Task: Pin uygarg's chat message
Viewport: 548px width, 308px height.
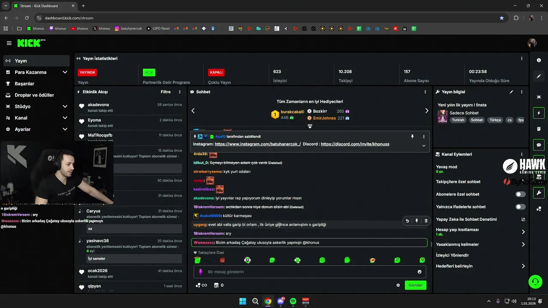Action: (417, 221)
